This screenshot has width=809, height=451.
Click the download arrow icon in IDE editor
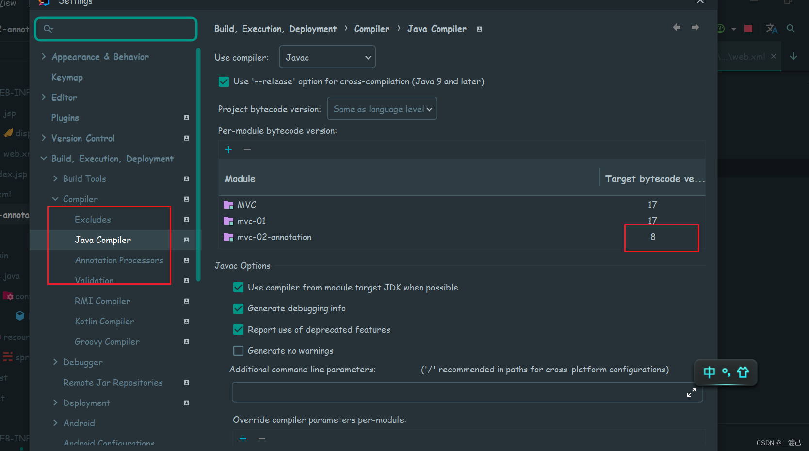coord(793,56)
